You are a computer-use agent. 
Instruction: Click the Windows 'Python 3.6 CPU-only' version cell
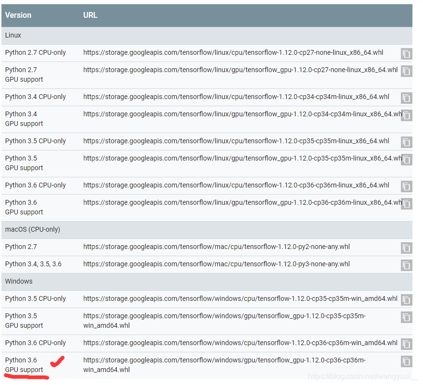tap(36, 343)
